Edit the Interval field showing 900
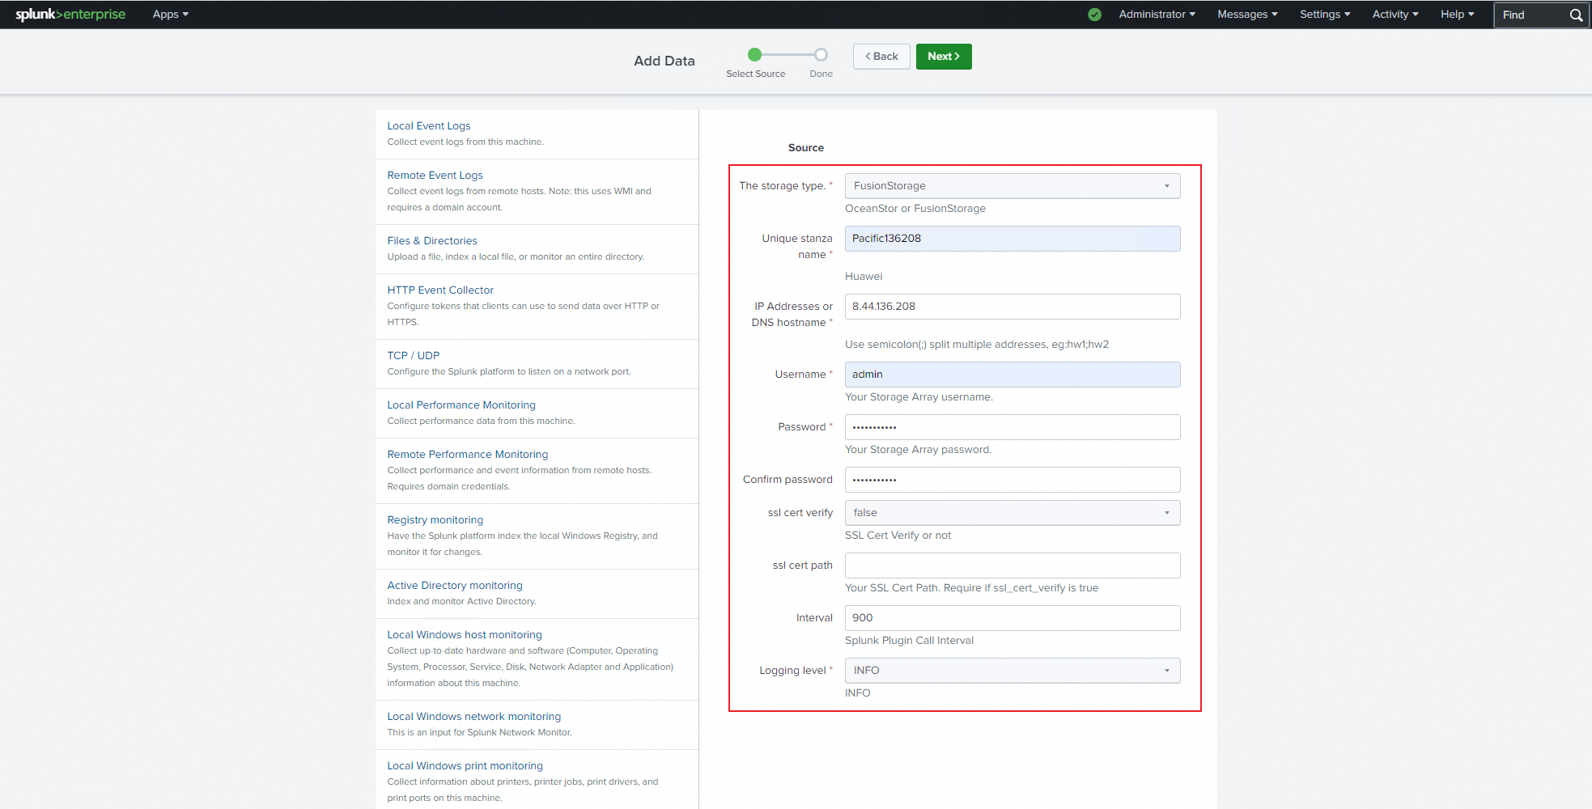This screenshot has height=809, width=1592. (1013, 618)
